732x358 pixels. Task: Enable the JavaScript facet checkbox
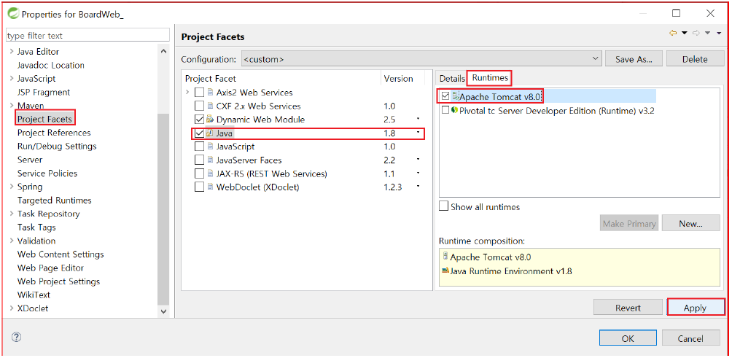click(x=199, y=147)
